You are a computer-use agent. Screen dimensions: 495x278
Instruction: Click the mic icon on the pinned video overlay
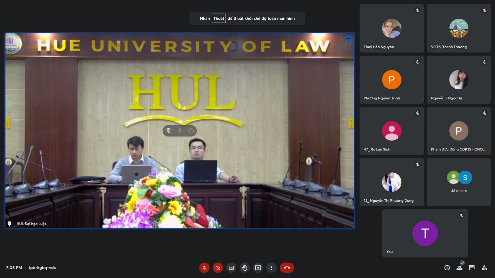click(180, 131)
